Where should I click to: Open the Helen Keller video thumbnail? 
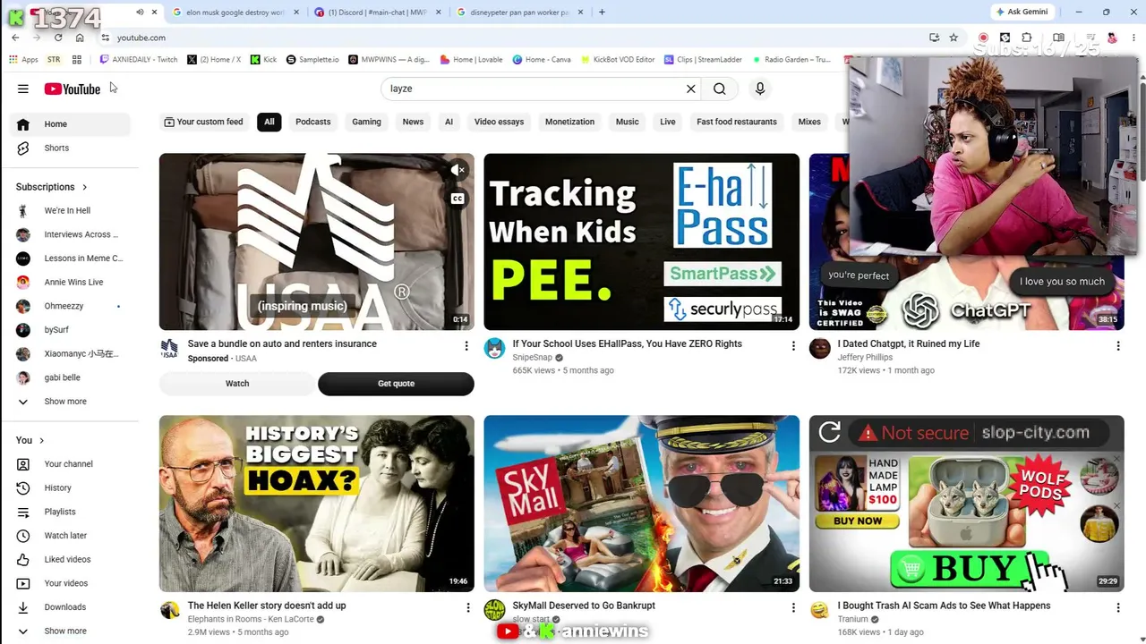tap(317, 504)
